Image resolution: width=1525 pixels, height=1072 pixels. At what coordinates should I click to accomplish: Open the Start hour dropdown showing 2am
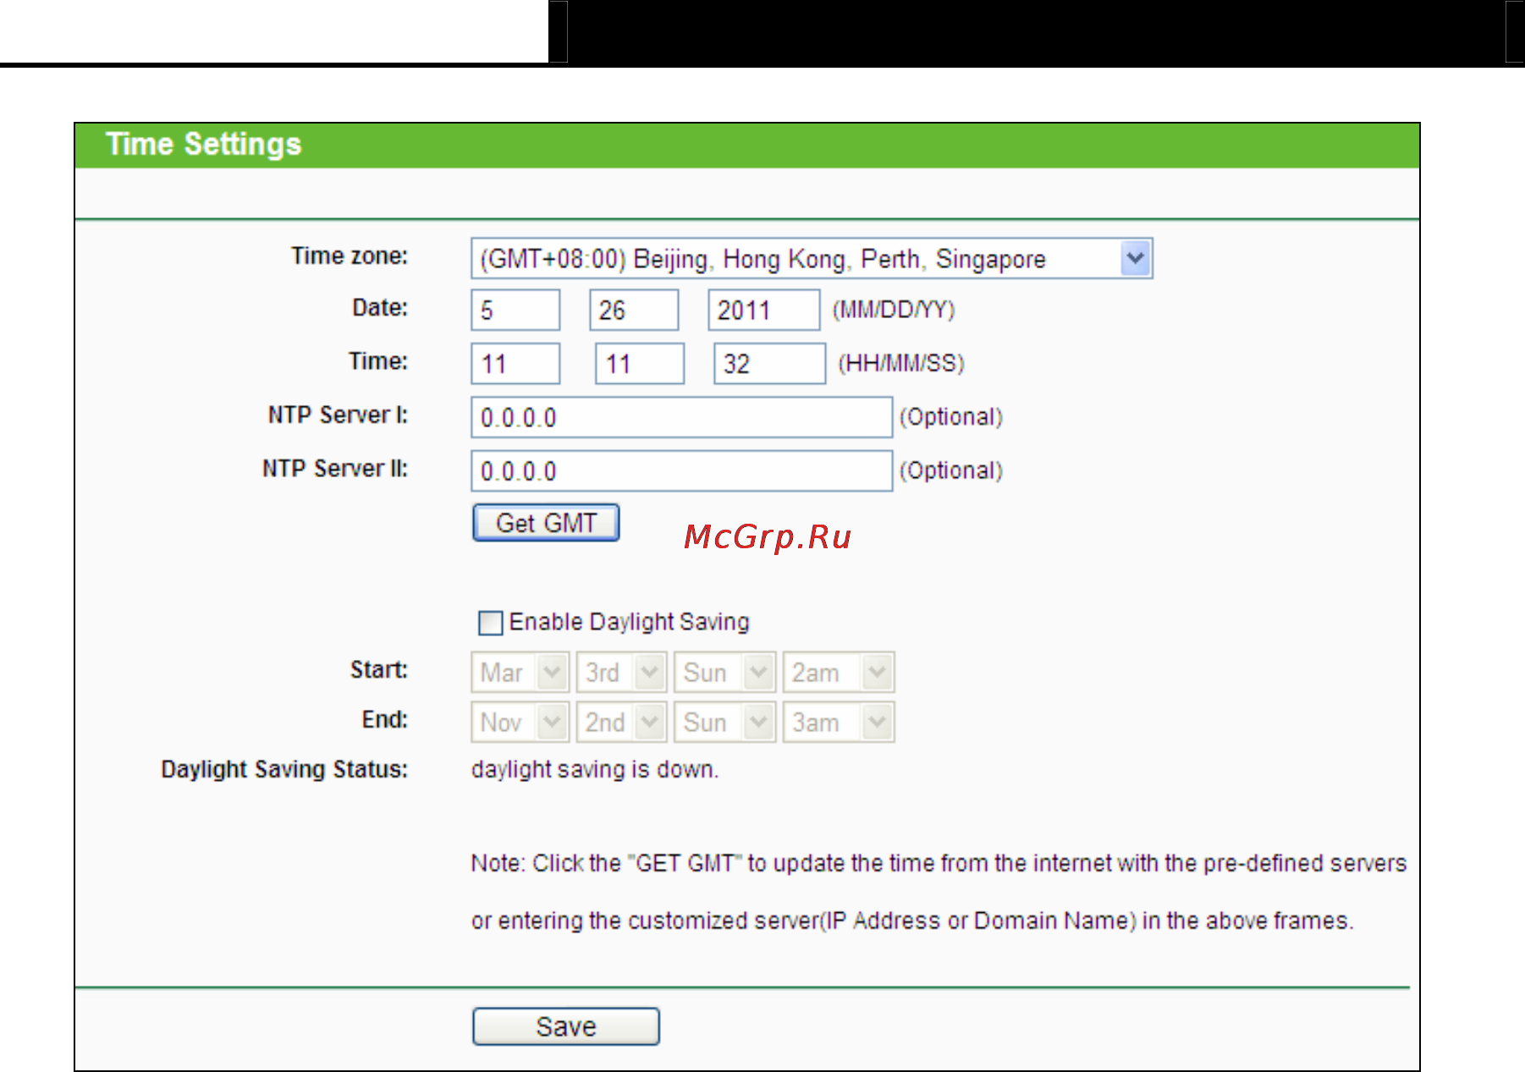(838, 673)
